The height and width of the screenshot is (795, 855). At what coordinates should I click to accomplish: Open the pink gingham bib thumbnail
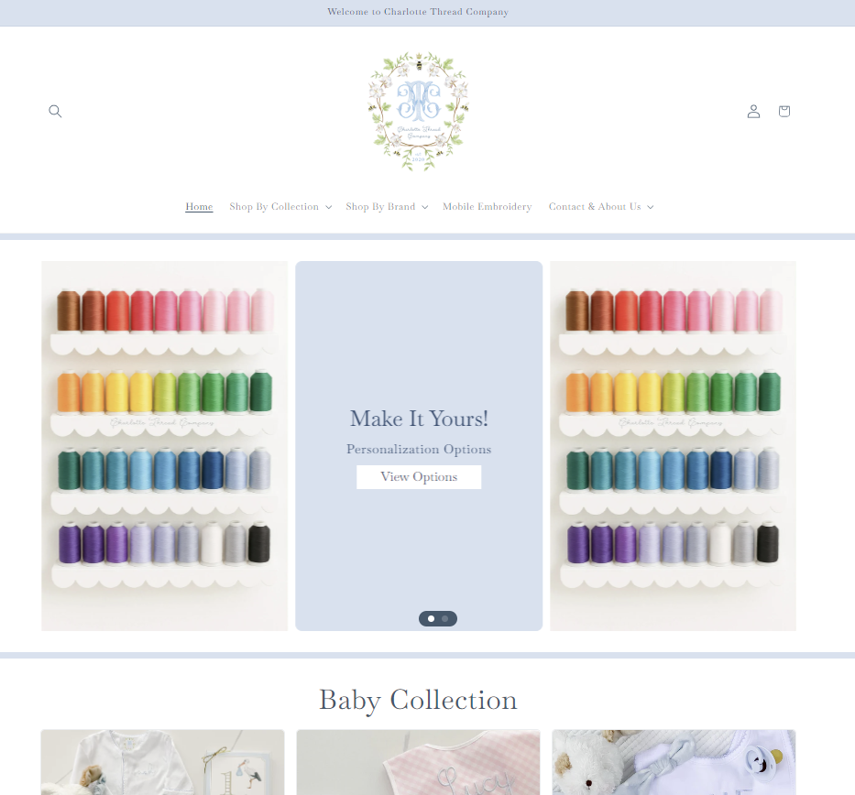[418, 762]
